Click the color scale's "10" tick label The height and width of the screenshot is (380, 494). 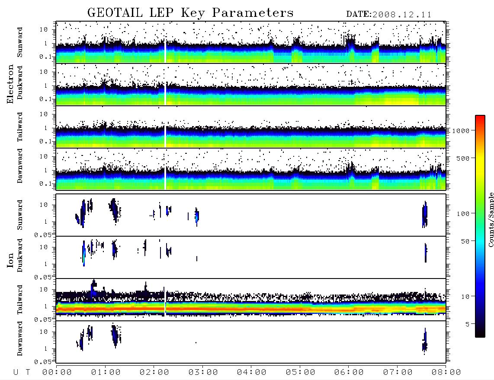coord(465,297)
